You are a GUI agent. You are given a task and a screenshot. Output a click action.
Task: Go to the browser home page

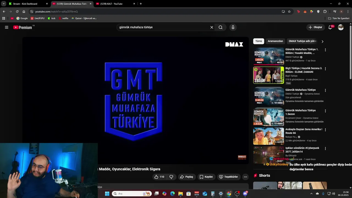pyautogui.click(x=24, y=12)
